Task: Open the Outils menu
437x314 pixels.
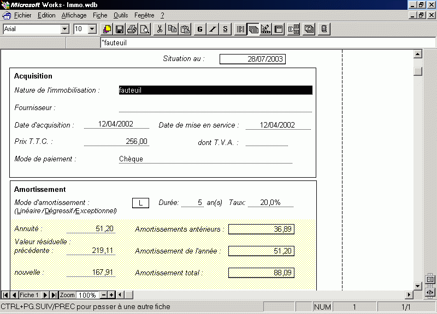Action: tap(121, 16)
